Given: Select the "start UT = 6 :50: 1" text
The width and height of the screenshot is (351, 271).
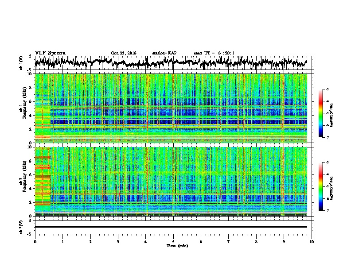Looking at the screenshot, I should tap(214, 53).
